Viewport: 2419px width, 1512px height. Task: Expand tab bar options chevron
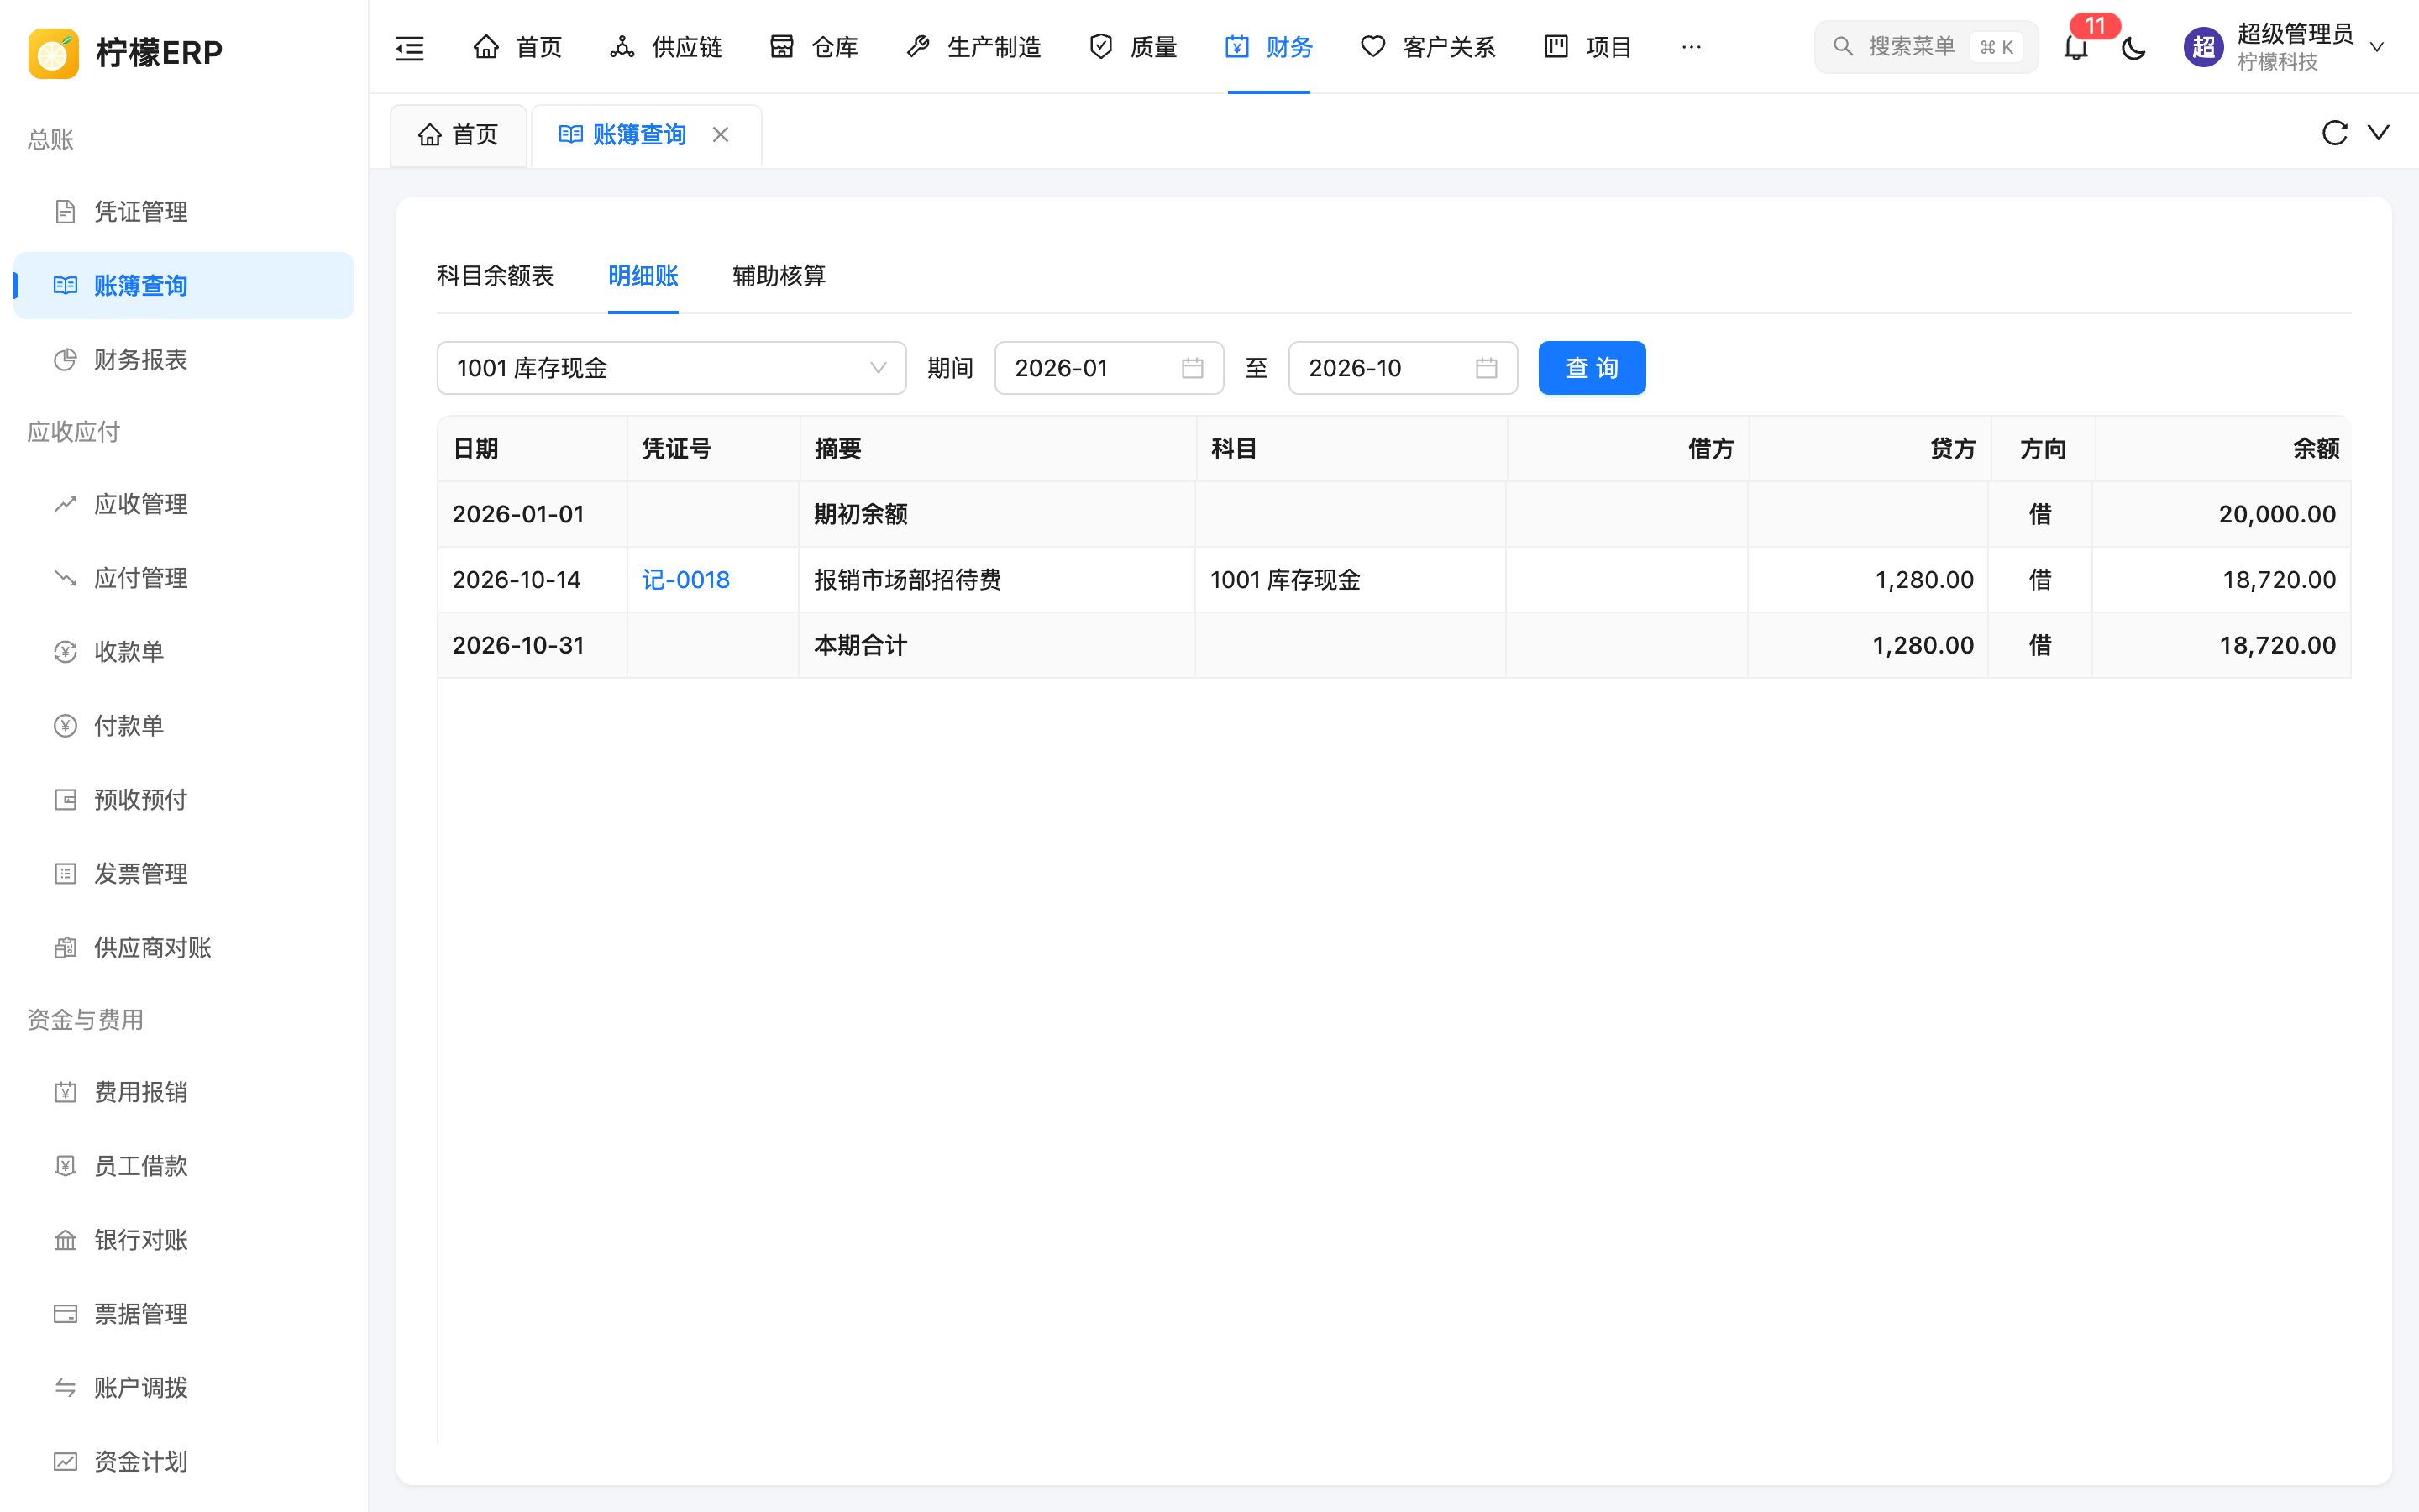[x=2379, y=133]
